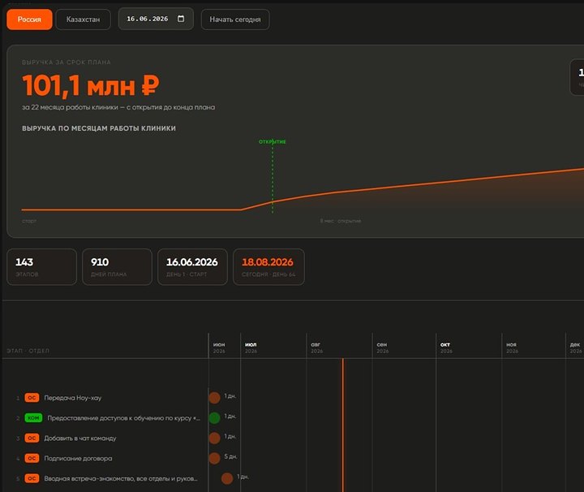584x492 pixels.
Task: Click the green КОМ badge on row two
Action: [33, 418]
